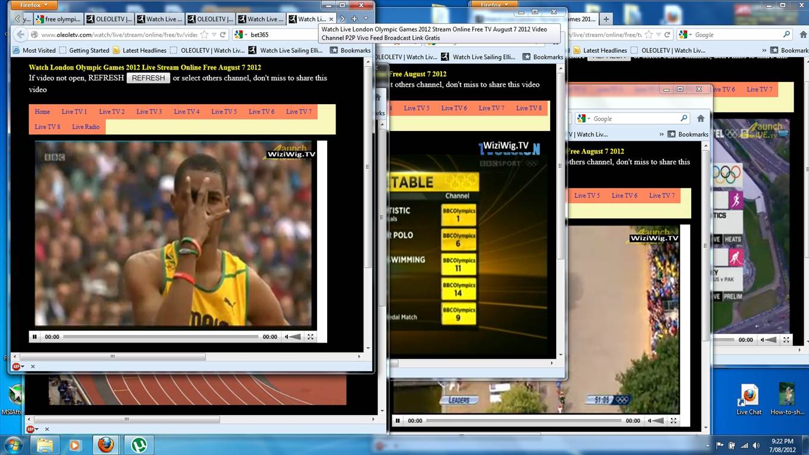The height and width of the screenshot is (455, 809).
Task: Open the Live Chat desktop shortcut
Action: [x=749, y=397]
